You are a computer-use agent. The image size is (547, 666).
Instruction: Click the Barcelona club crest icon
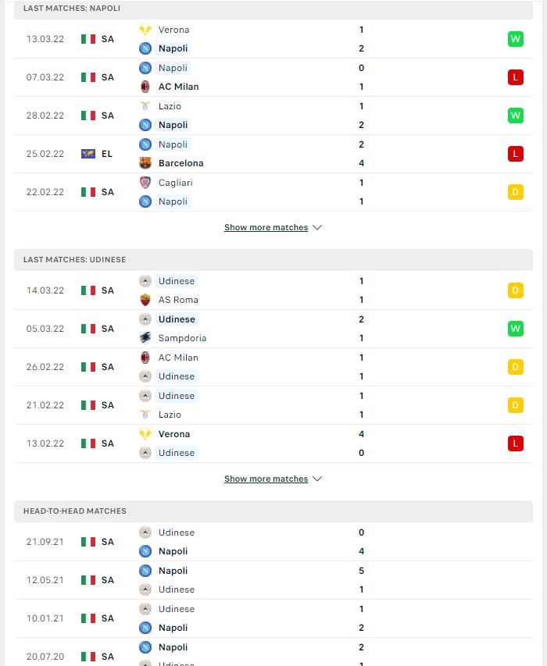(145, 163)
